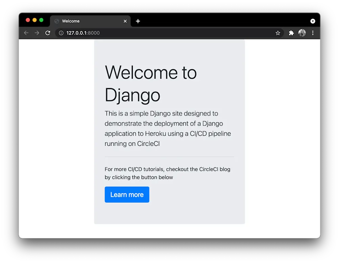This screenshot has width=339, height=263.
Task: Close the Welcome tab
Action: [x=125, y=21]
